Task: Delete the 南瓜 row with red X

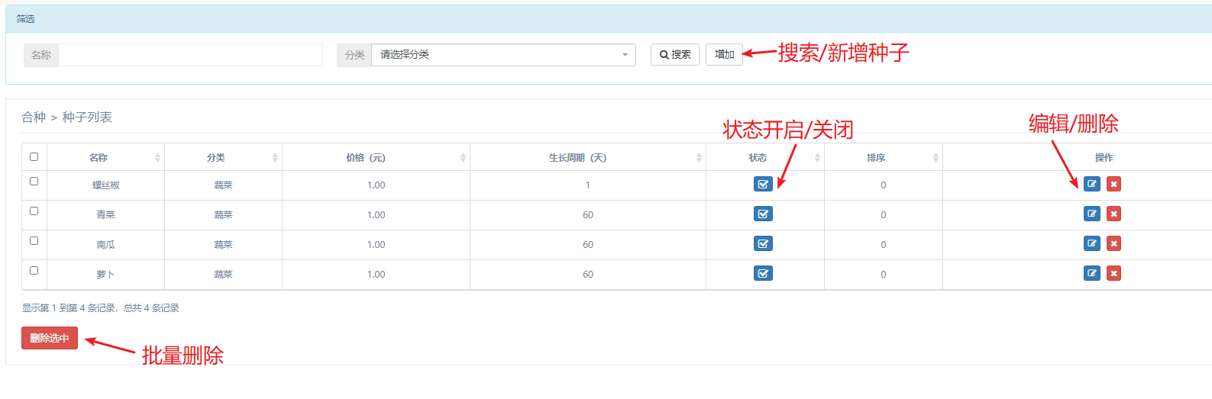Action: coord(1113,243)
